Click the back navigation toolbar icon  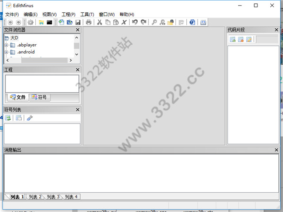(x=10, y=22)
